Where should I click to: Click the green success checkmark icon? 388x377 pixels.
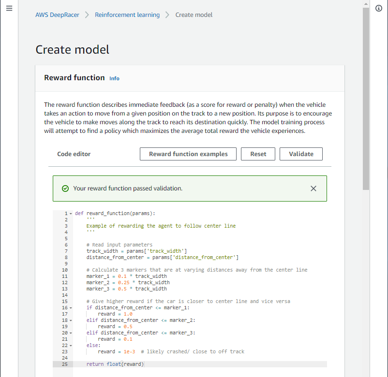[x=65, y=188]
